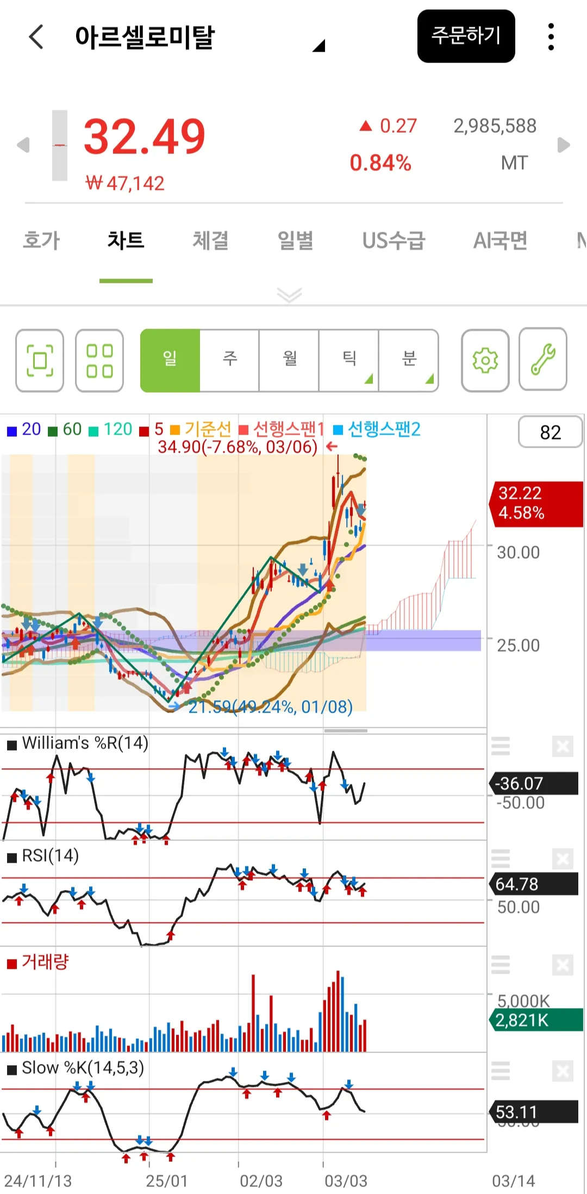The image size is (587, 1194).
Task: Open fullscreen chart view icon
Action: [x=40, y=360]
